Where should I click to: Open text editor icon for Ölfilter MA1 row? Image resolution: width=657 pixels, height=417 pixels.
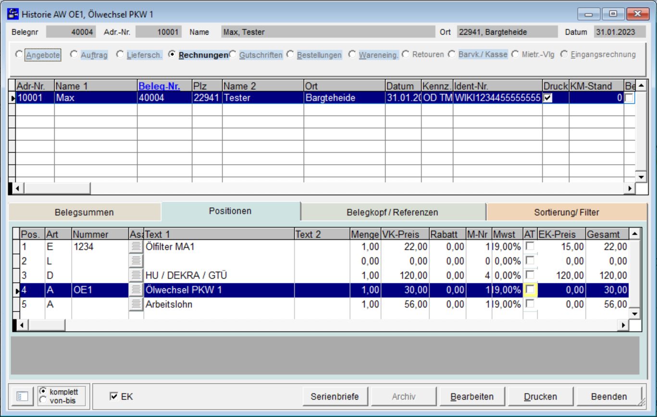tap(136, 247)
